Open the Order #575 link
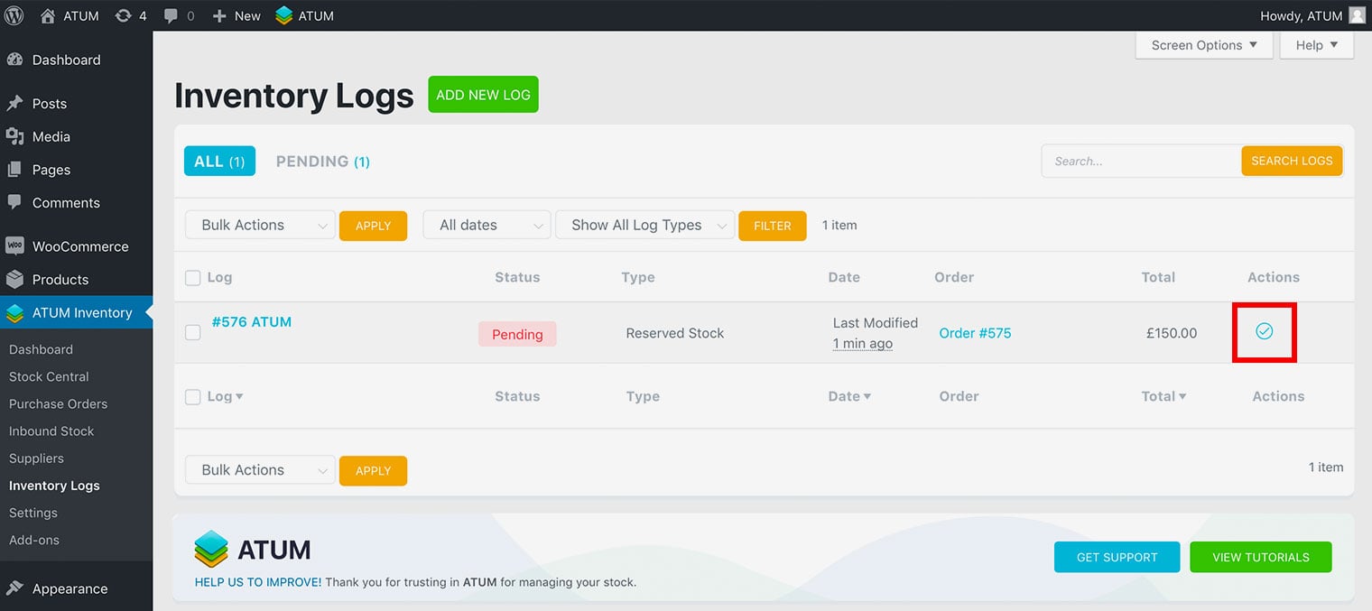Screen dimensions: 1372x611 click(975, 333)
